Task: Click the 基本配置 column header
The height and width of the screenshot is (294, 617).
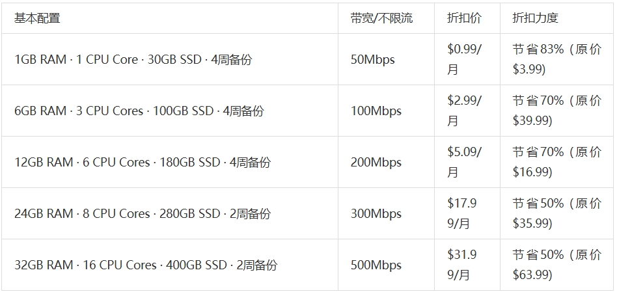Action: pyautogui.click(x=37, y=18)
